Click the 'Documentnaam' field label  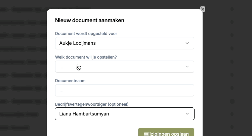point(70,80)
